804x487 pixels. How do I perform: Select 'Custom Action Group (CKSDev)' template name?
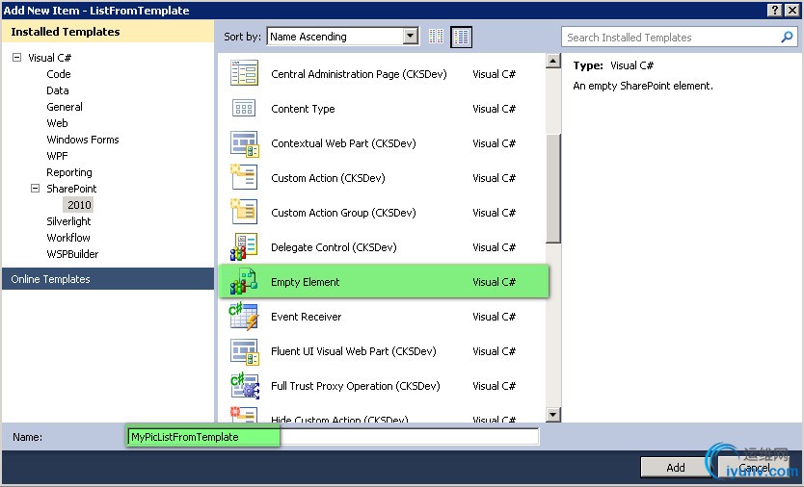pos(343,213)
